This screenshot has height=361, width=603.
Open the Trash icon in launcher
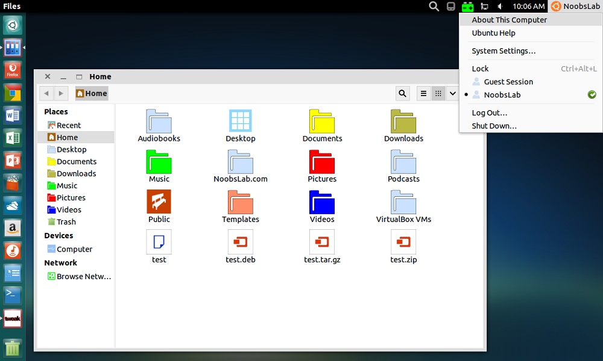click(x=12, y=348)
